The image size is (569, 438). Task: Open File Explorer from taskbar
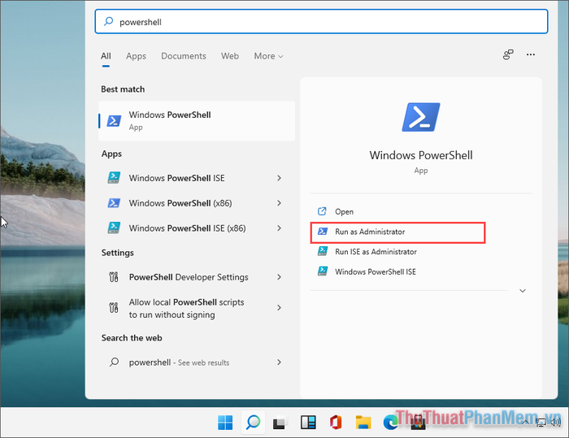363,423
